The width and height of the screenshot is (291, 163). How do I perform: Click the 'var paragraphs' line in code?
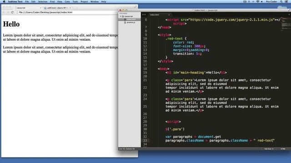point(193,137)
